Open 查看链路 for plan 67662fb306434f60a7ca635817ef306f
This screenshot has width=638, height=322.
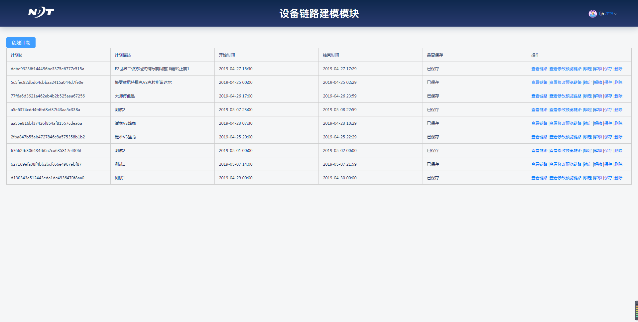[539, 151]
